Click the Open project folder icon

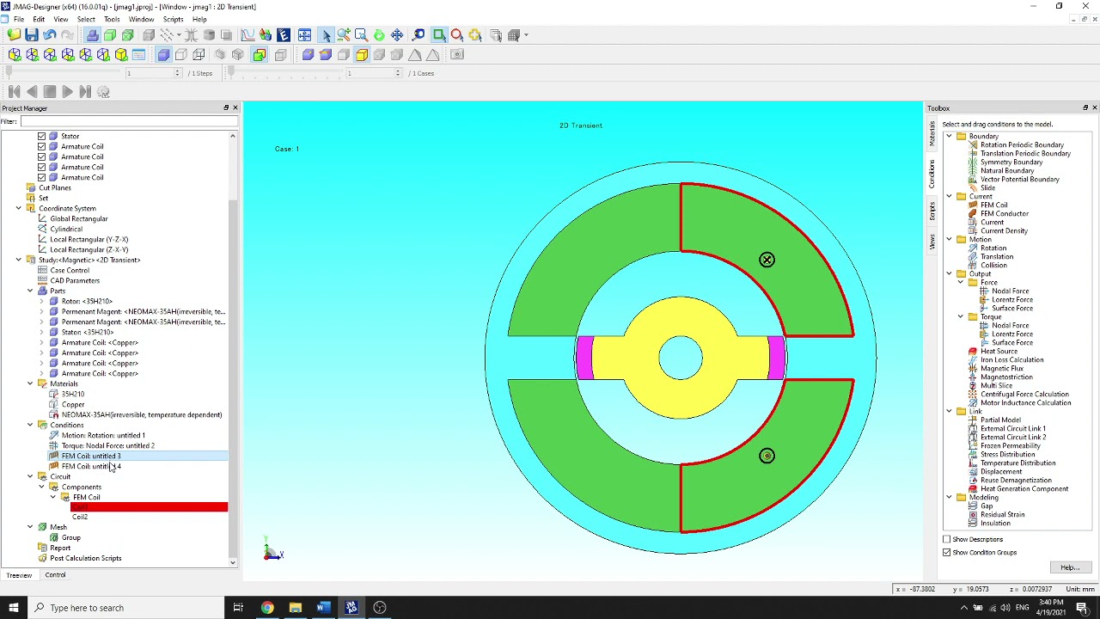click(x=14, y=35)
